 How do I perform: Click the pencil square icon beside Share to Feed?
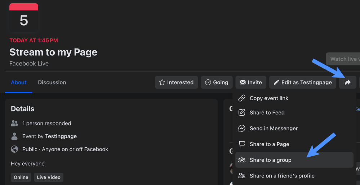(242, 112)
